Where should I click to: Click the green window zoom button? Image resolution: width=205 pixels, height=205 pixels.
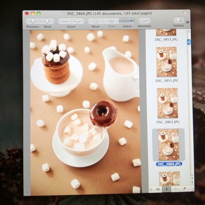click(x=39, y=13)
